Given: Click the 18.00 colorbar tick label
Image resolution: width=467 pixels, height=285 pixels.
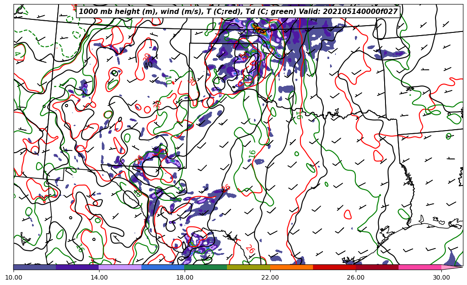Looking at the screenshot, I should point(185,278).
